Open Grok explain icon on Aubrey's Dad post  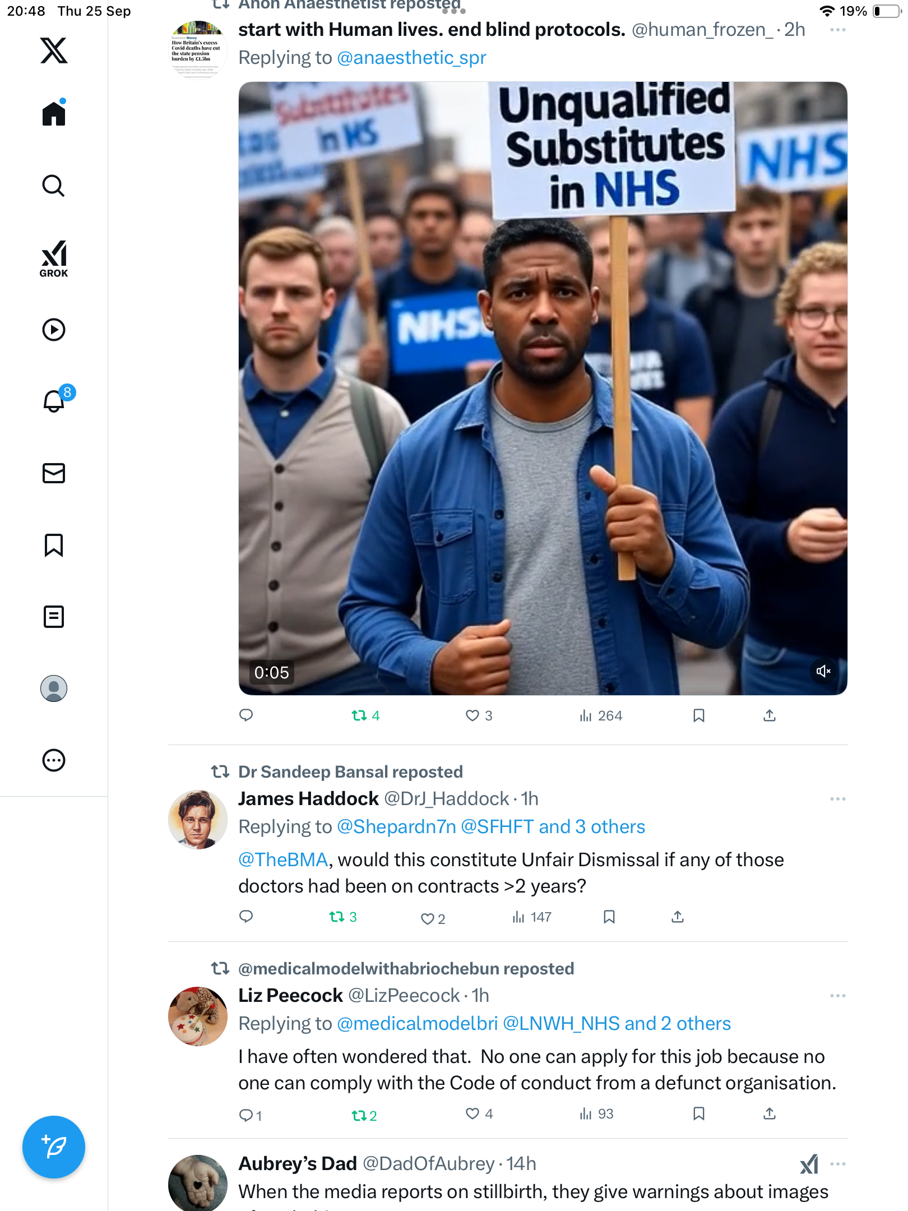click(x=809, y=1164)
